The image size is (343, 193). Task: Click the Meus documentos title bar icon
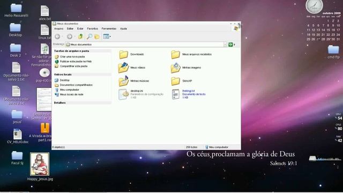coord(54,24)
